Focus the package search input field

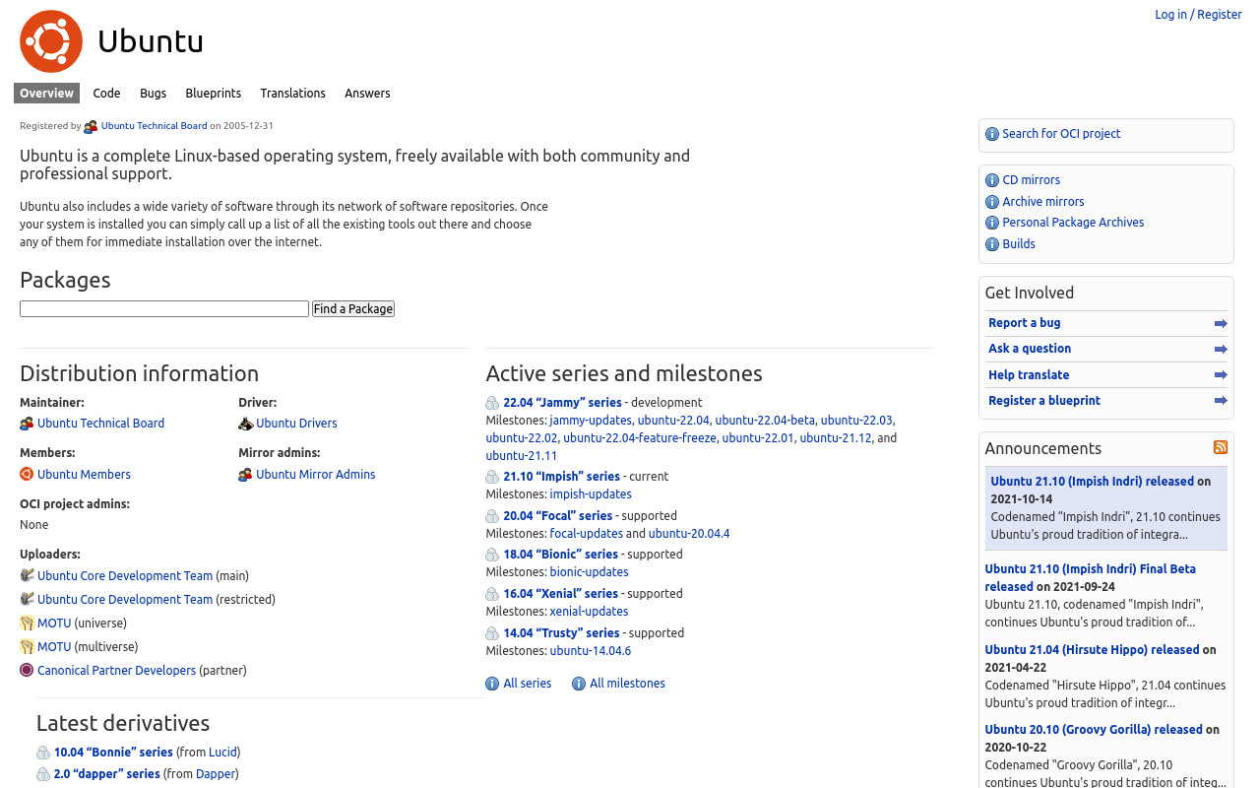[x=164, y=308]
